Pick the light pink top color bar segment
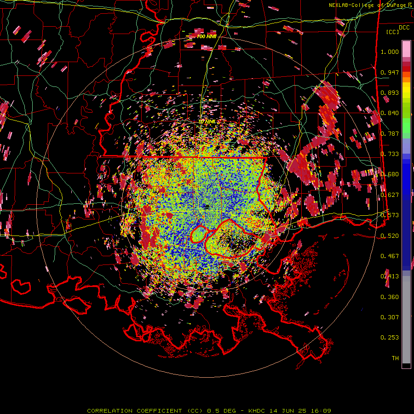The width and height of the screenshot is (414, 414). pyautogui.click(x=406, y=49)
